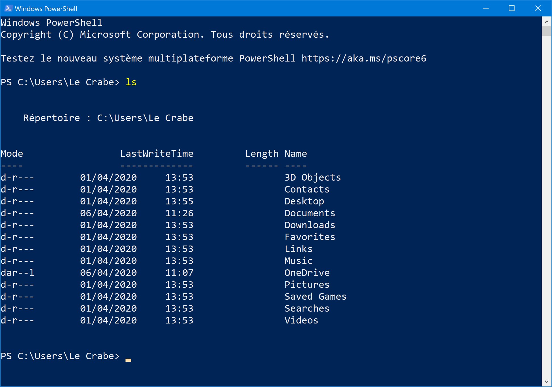Select the Répertoire path C:\Users\Le Crabe

(145, 118)
